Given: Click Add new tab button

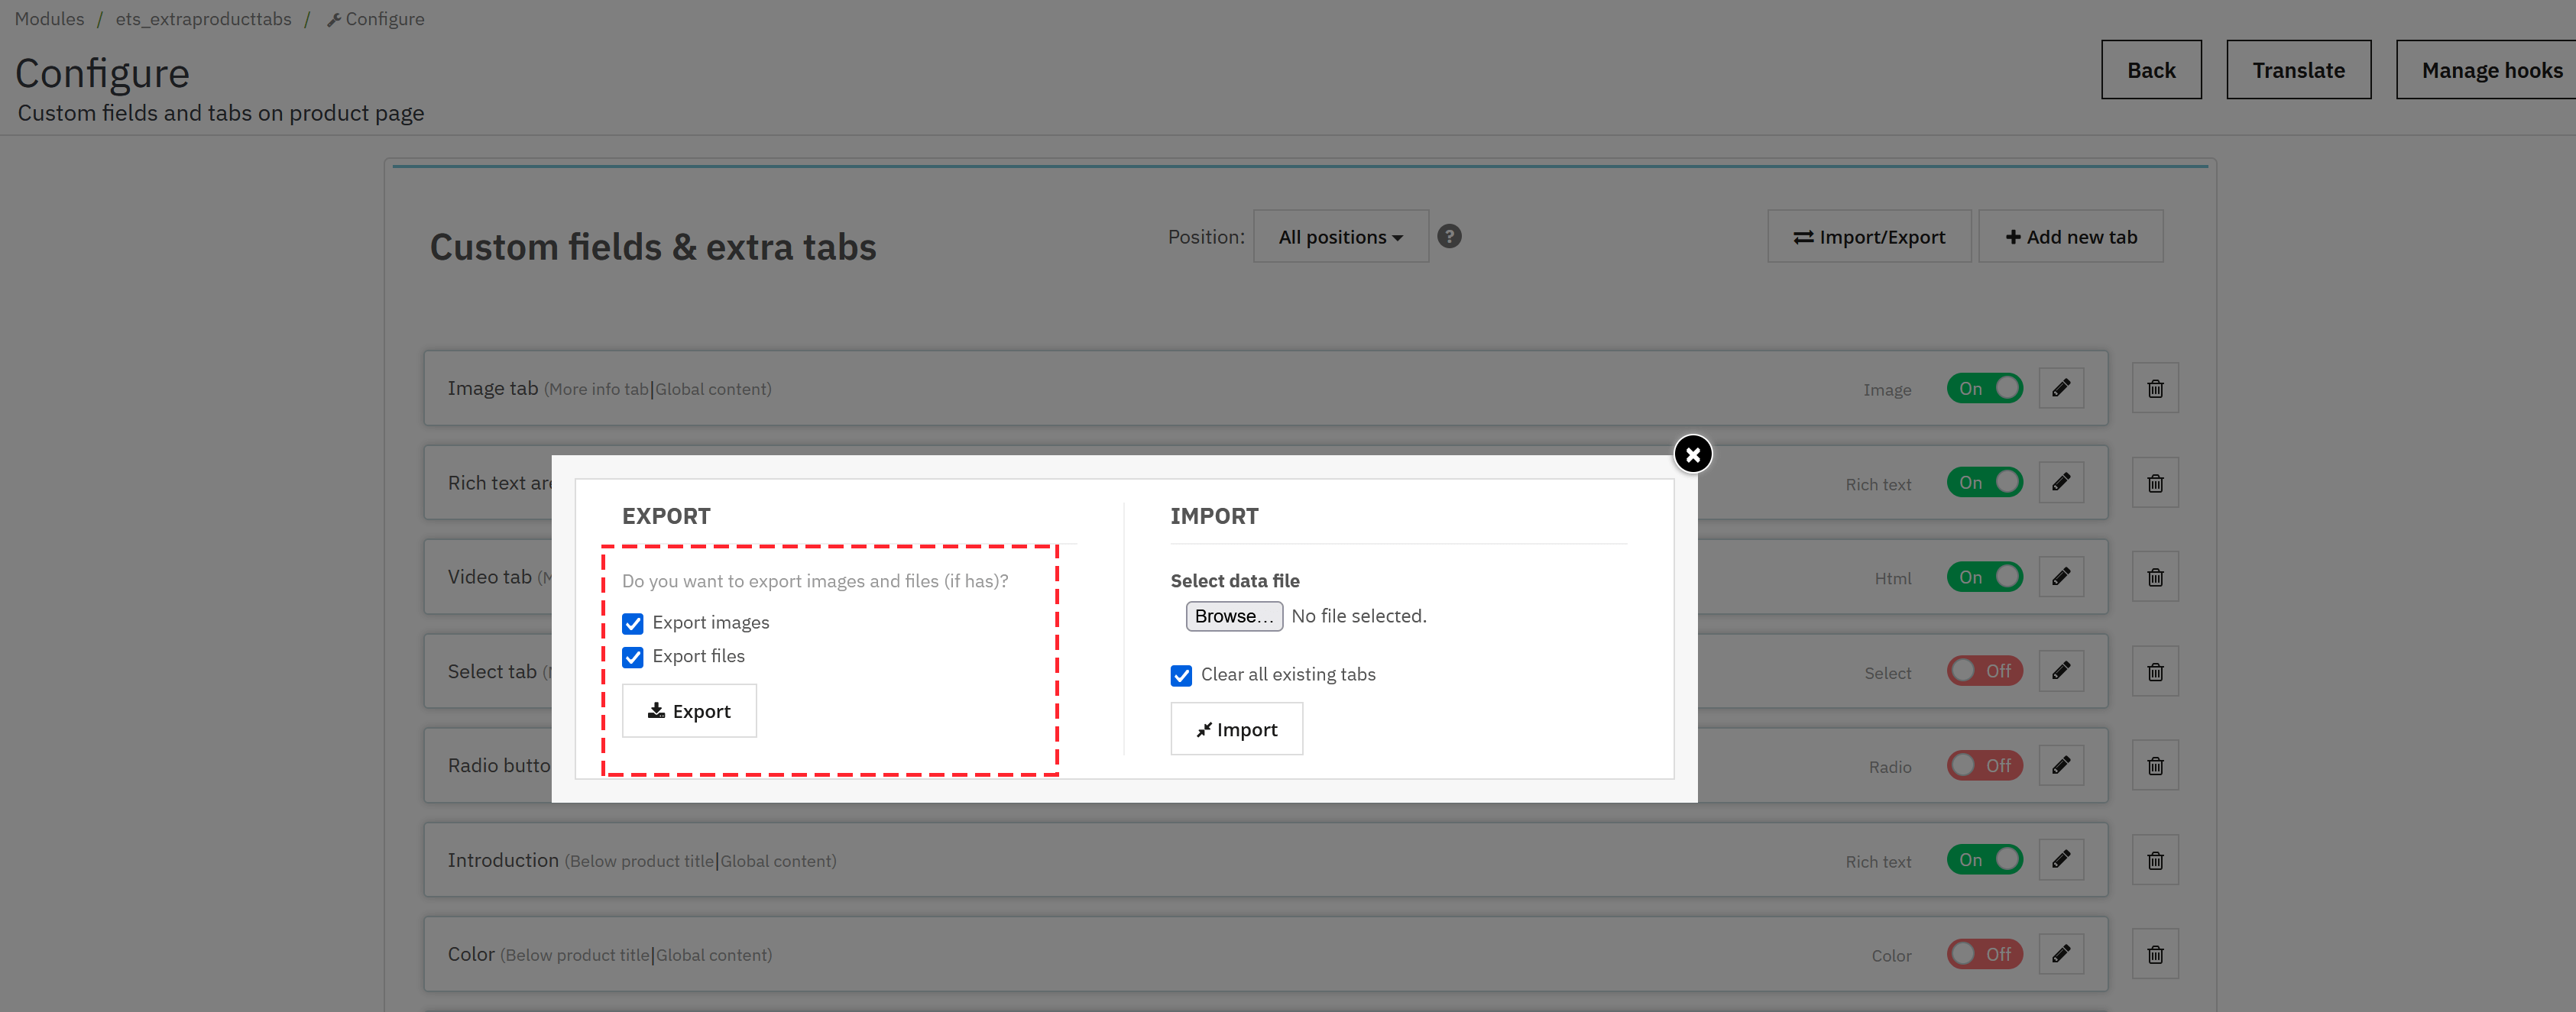Looking at the screenshot, I should [x=2070, y=237].
